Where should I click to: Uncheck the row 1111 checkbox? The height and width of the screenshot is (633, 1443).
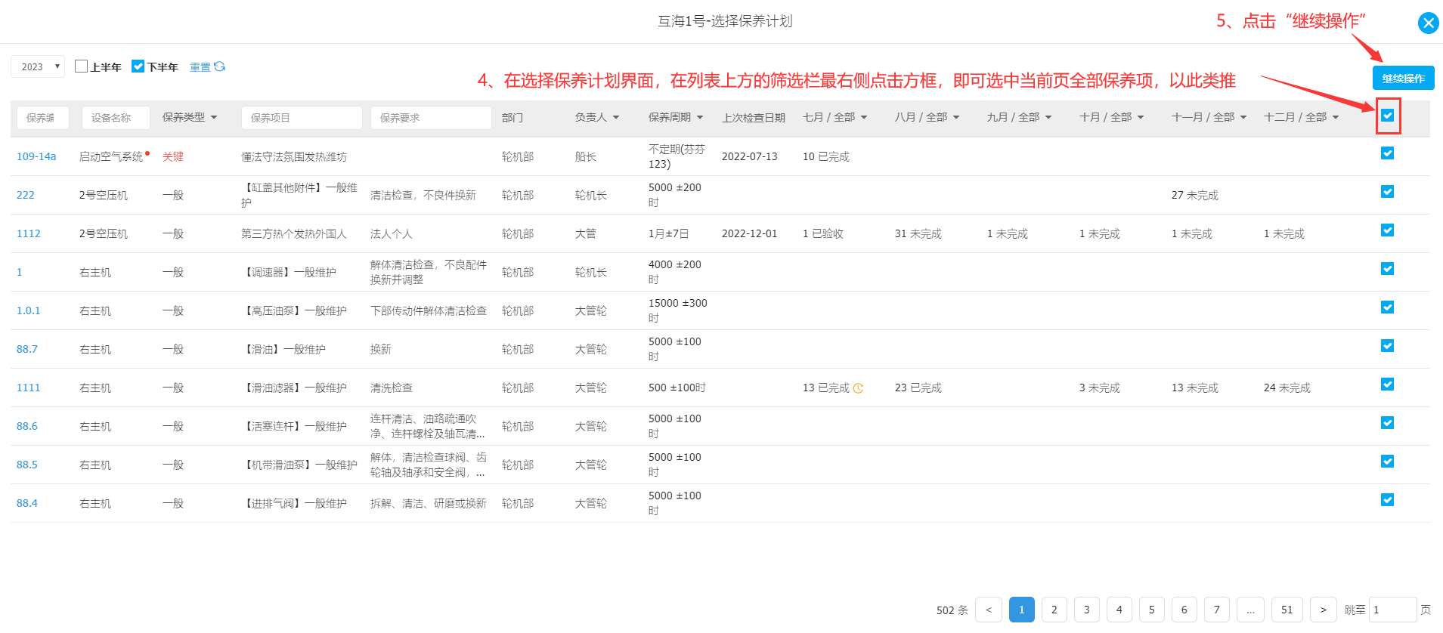(x=1387, y=384)
